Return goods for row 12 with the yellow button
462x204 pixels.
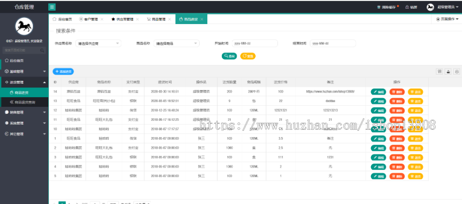click(x=415, y=110)
